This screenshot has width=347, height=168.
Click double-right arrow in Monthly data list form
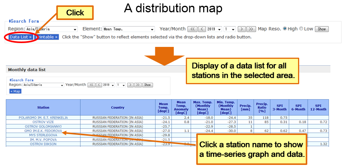tap(138, 85)
